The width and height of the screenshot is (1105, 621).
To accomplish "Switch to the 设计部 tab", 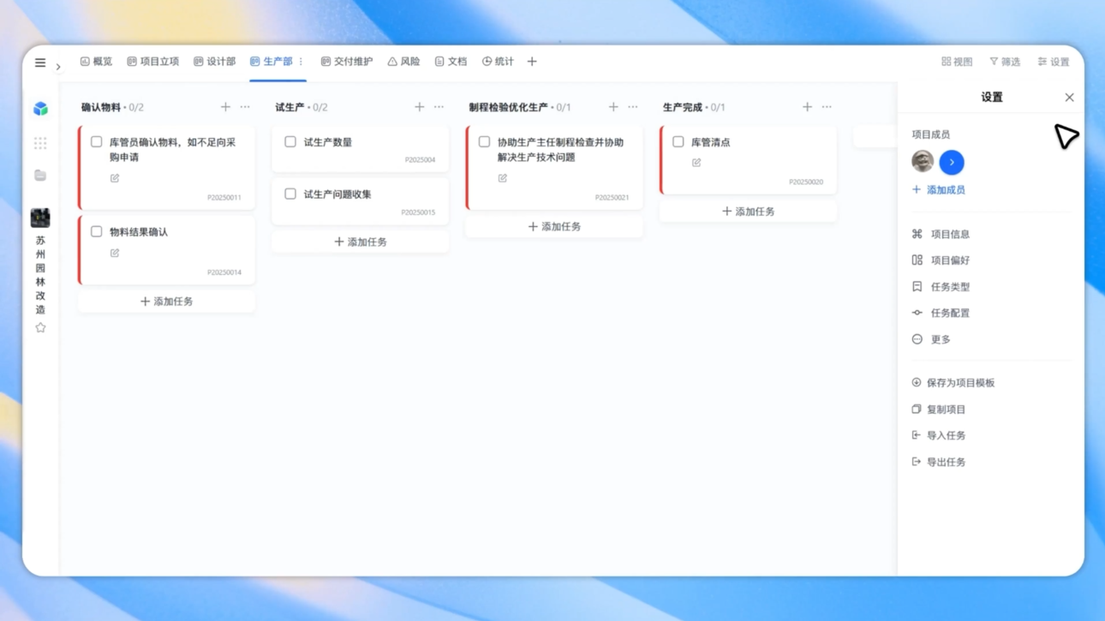I will [214, 62].
